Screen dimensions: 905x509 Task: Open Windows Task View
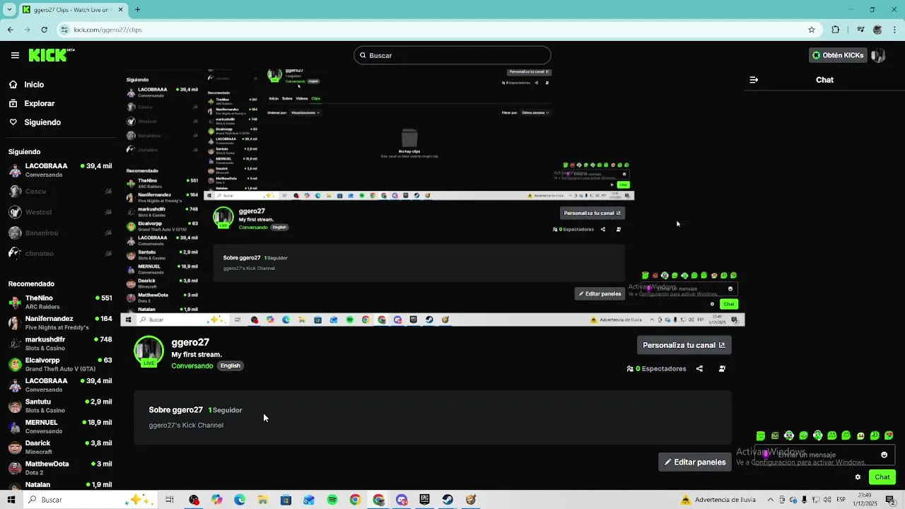pyautogui.click(x=170, y=500)
